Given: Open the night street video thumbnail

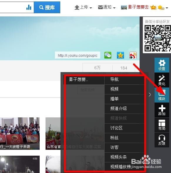Looking at the screenshot, I should (x=20, y=164).
